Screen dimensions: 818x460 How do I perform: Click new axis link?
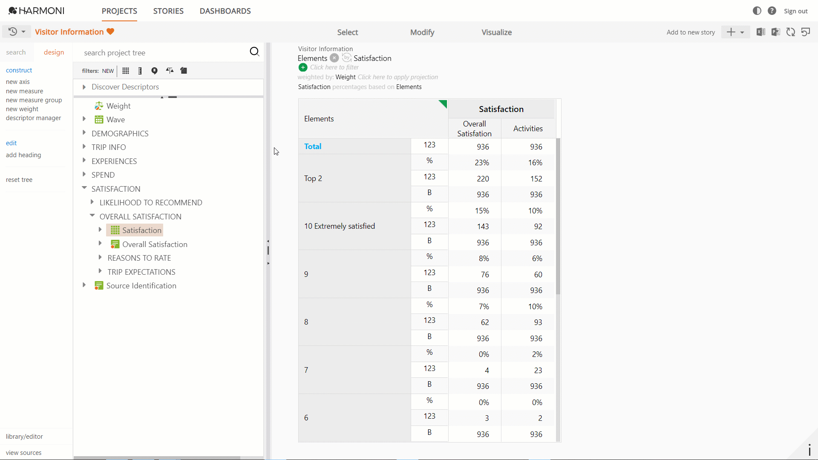pyautogui.click(x=18, y=82)
